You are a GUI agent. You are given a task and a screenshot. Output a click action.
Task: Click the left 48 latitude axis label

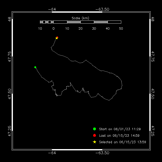tap(10, 19)
